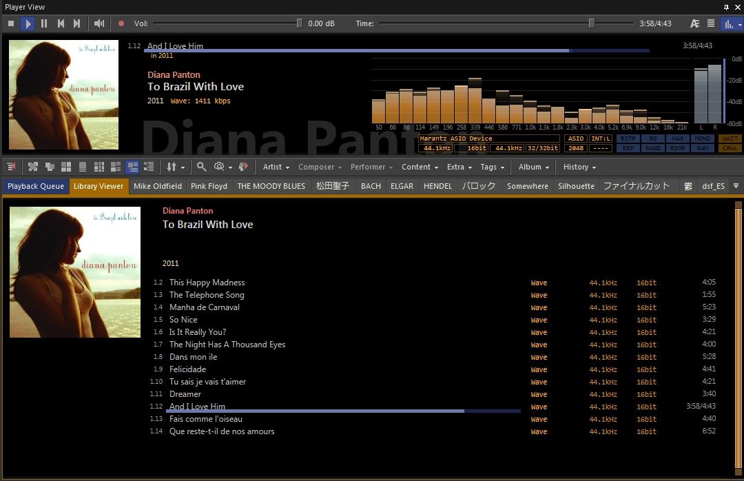Skip to the next track
Viewport: 744px width, 481px height.
coord(76,23)
